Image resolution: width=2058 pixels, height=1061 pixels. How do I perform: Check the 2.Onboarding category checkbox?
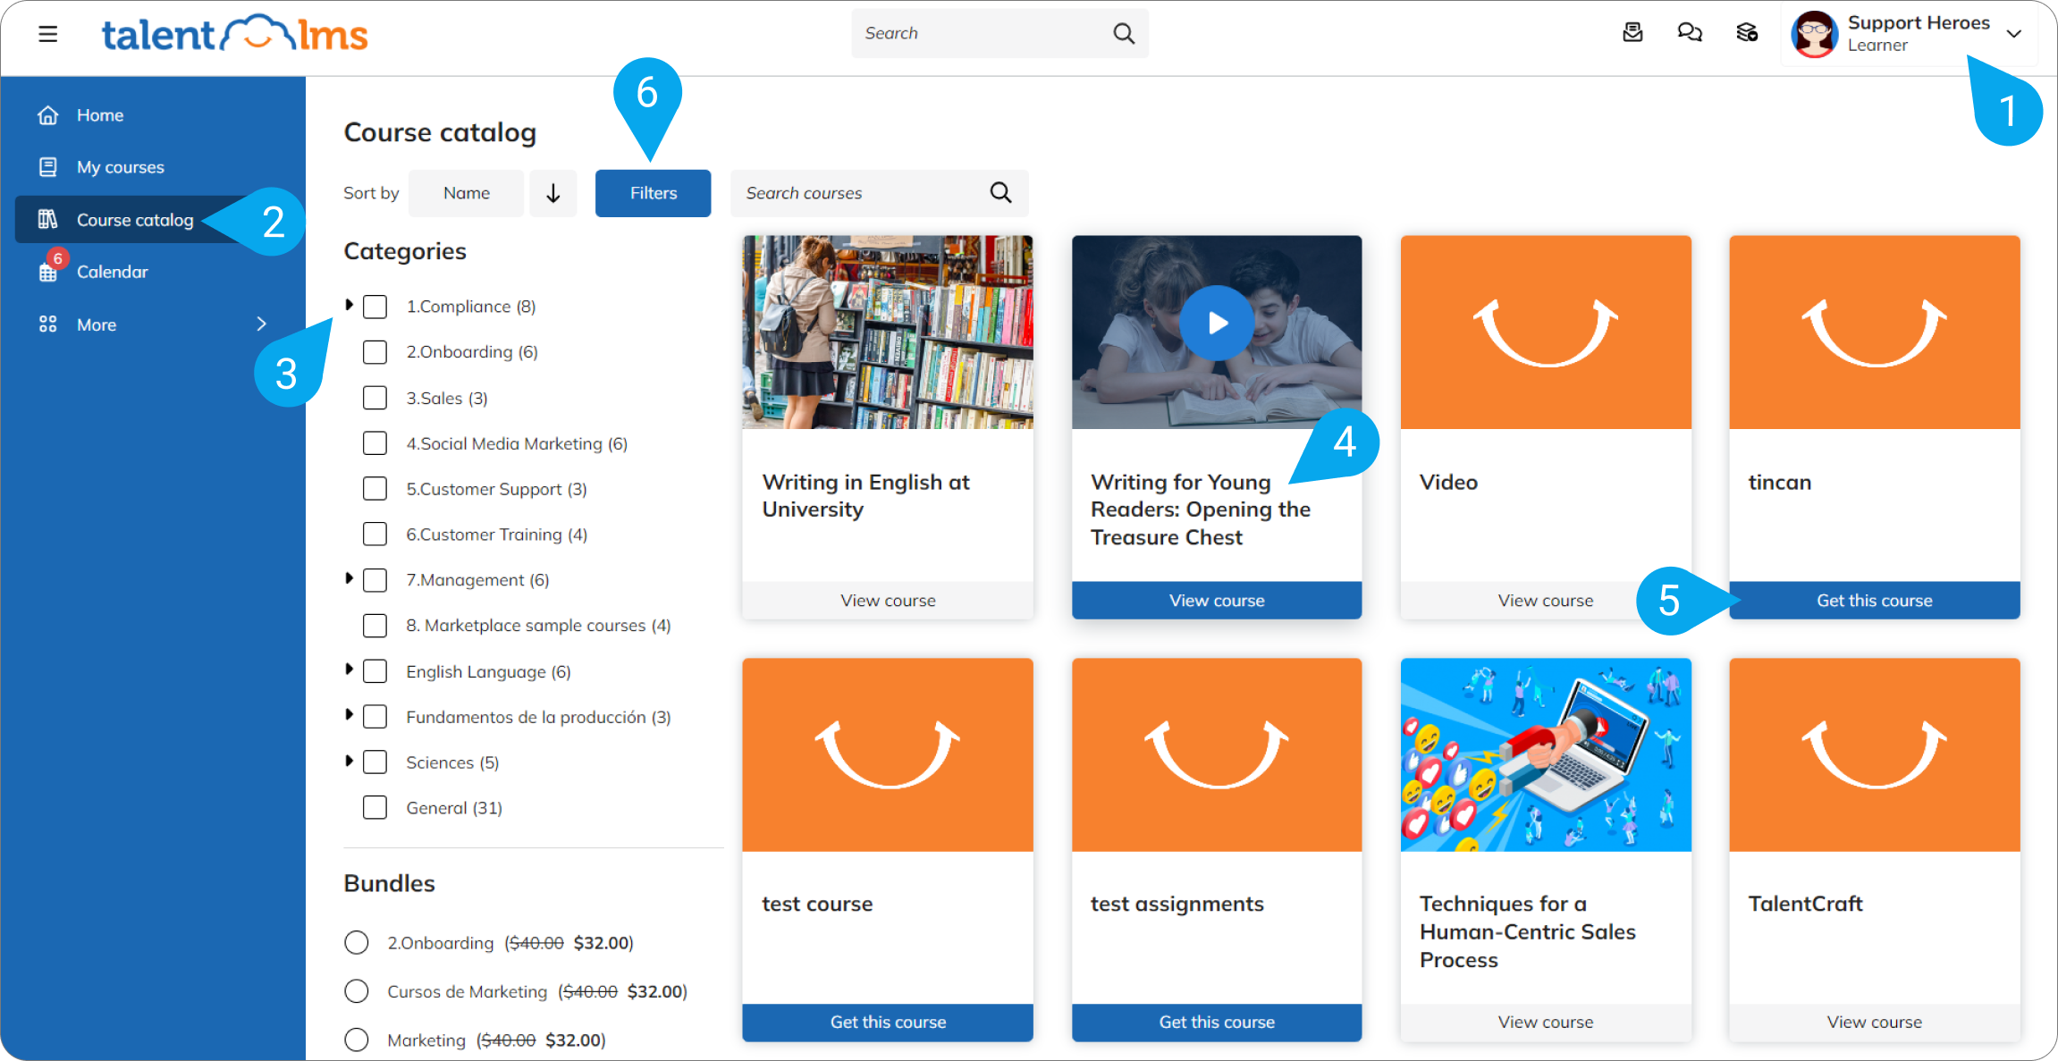coord(375,352)
